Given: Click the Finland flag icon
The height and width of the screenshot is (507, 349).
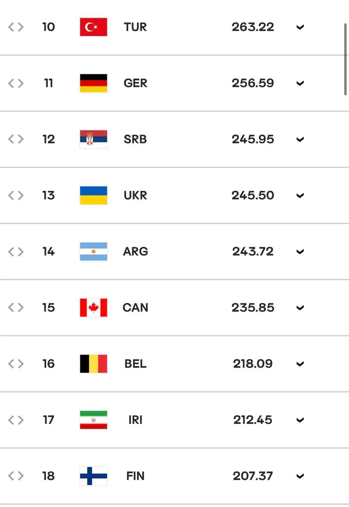Looking at the screenshot, I should (x=93, y=476).
